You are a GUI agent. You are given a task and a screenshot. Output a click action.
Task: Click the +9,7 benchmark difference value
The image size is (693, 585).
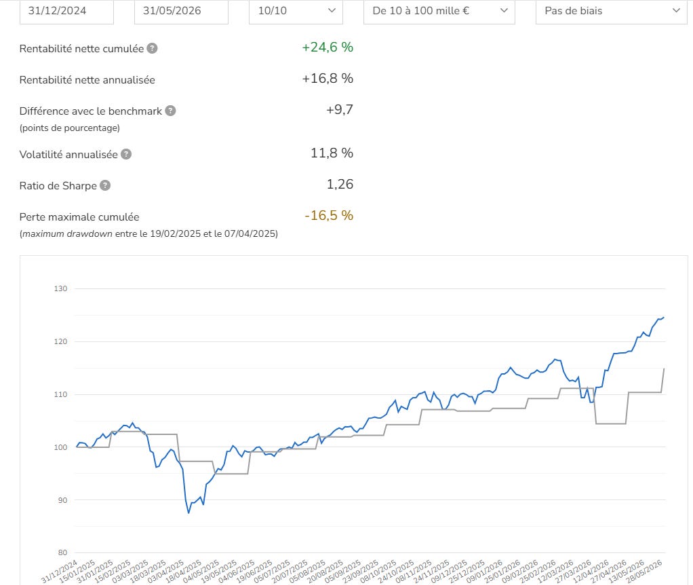pos(340,110)
